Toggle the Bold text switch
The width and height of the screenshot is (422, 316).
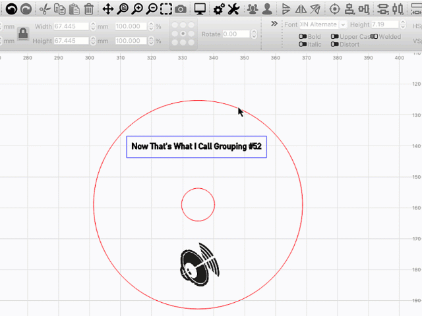pos(303,37)
